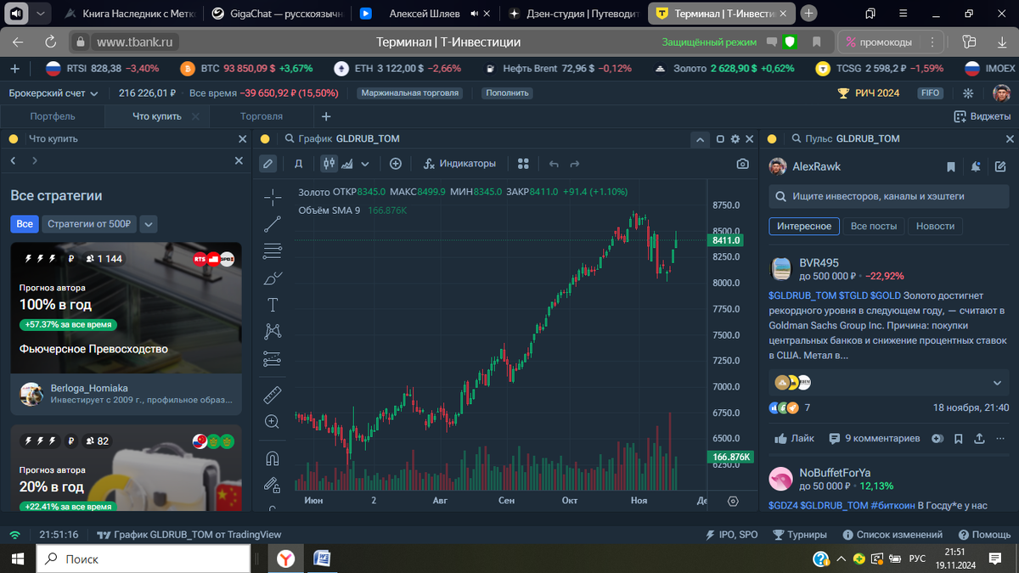Open the chart patterns tool
1019x573 pixels.
273,331
